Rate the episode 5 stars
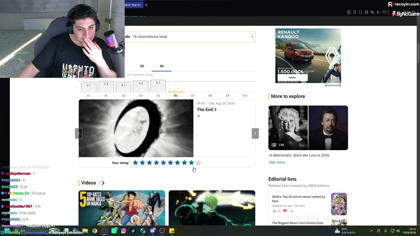Screen dimensions: 420x236 163,163
